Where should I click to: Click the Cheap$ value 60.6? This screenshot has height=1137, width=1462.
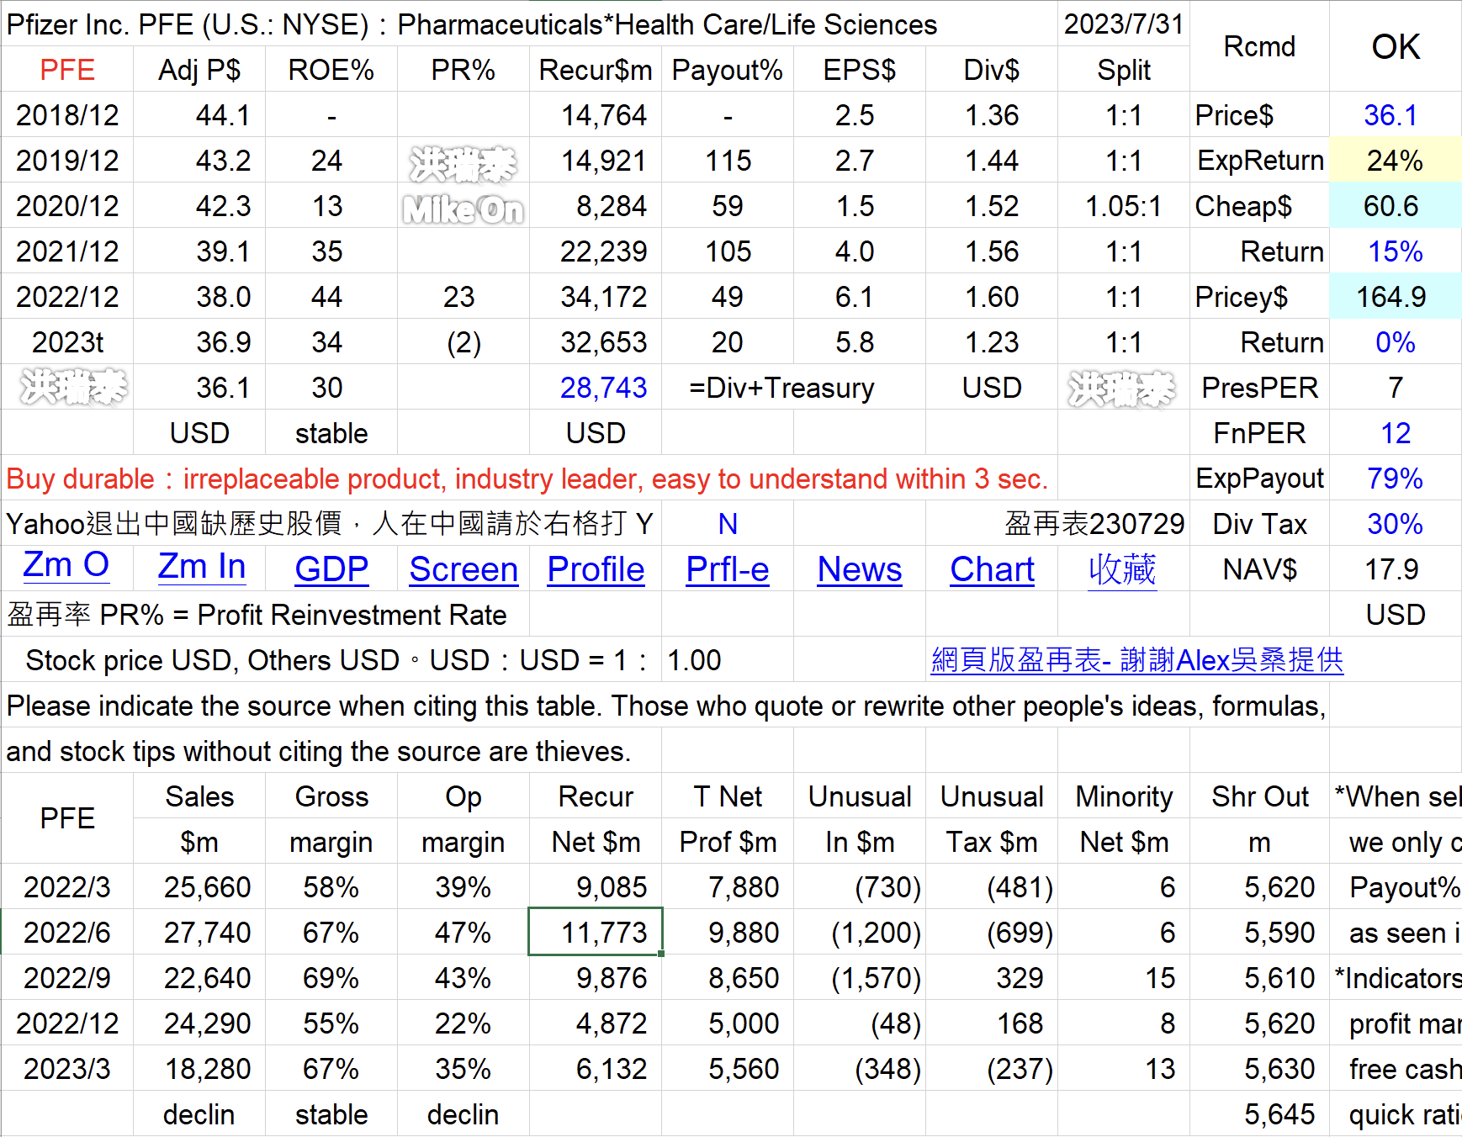click(x=1396, y=206)
